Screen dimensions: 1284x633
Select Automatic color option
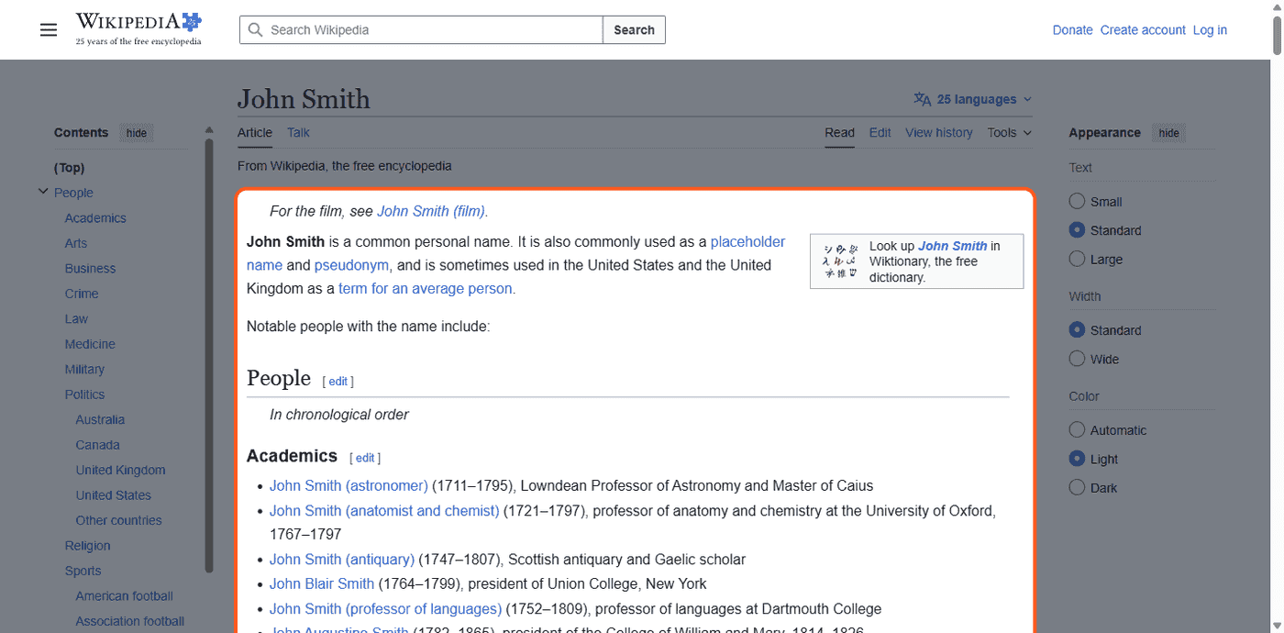[1078, 430]
